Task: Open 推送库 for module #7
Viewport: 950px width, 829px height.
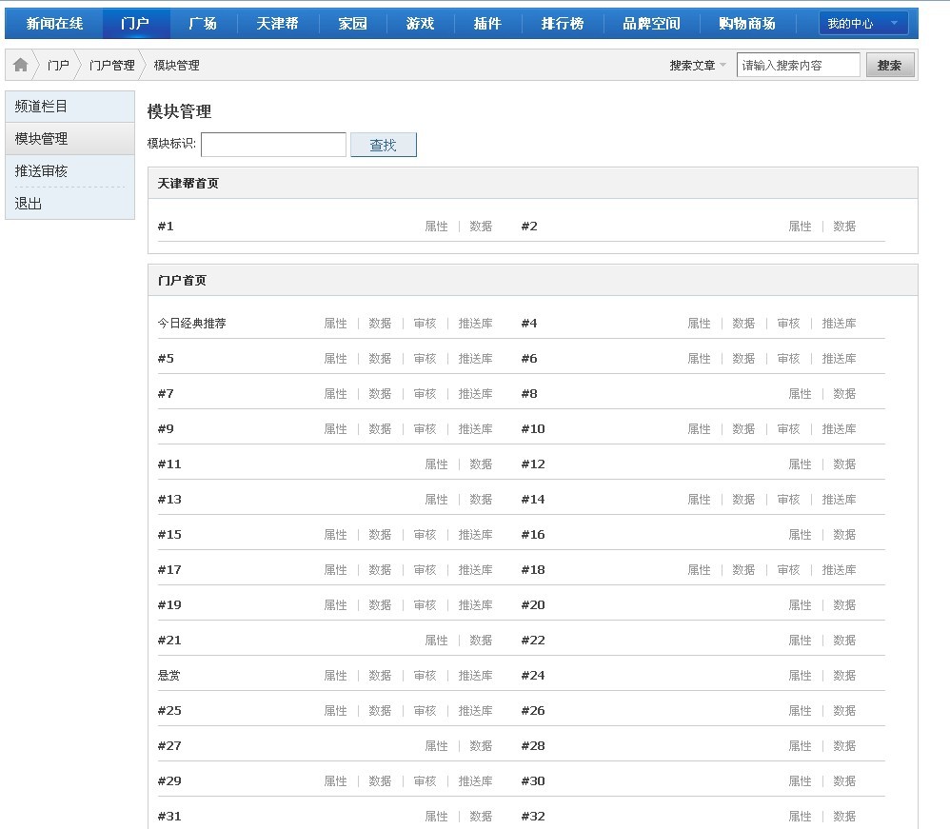Action: 476,393
